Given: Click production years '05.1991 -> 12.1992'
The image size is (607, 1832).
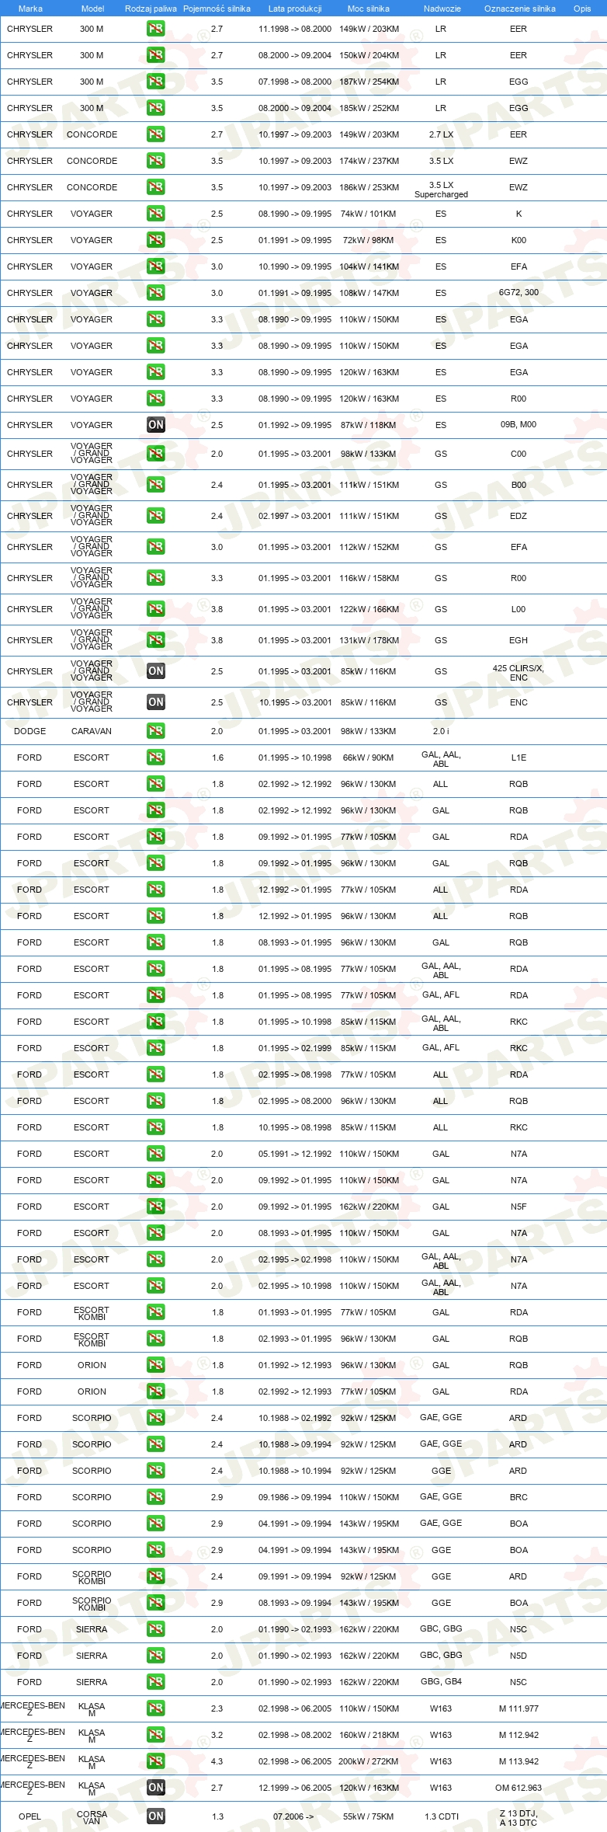Looking at the screenshot, I should [x=295, y=1154].
